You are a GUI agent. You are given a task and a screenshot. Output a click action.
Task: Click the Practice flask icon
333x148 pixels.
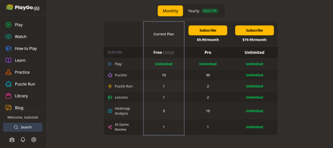tap(8, 72)
